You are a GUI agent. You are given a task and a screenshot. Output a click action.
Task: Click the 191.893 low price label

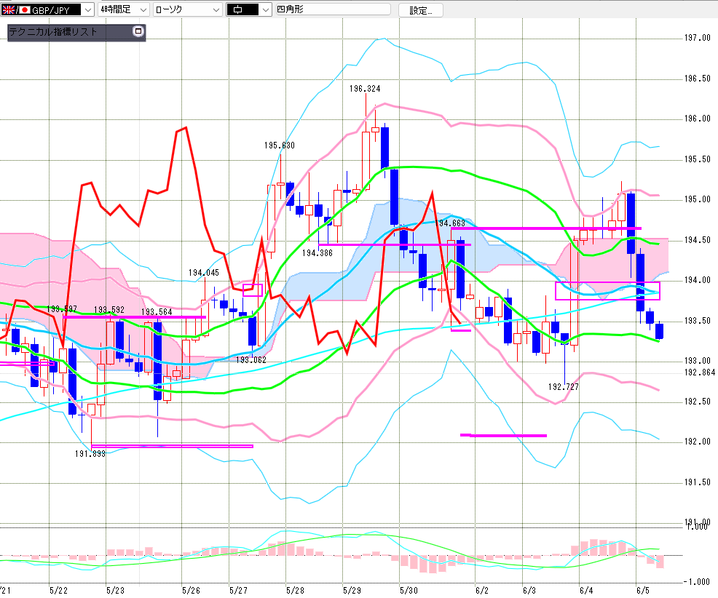point(90,454)
